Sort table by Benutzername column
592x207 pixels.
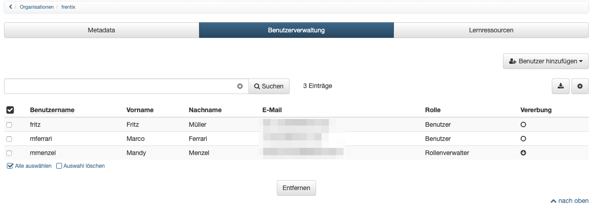52,110
